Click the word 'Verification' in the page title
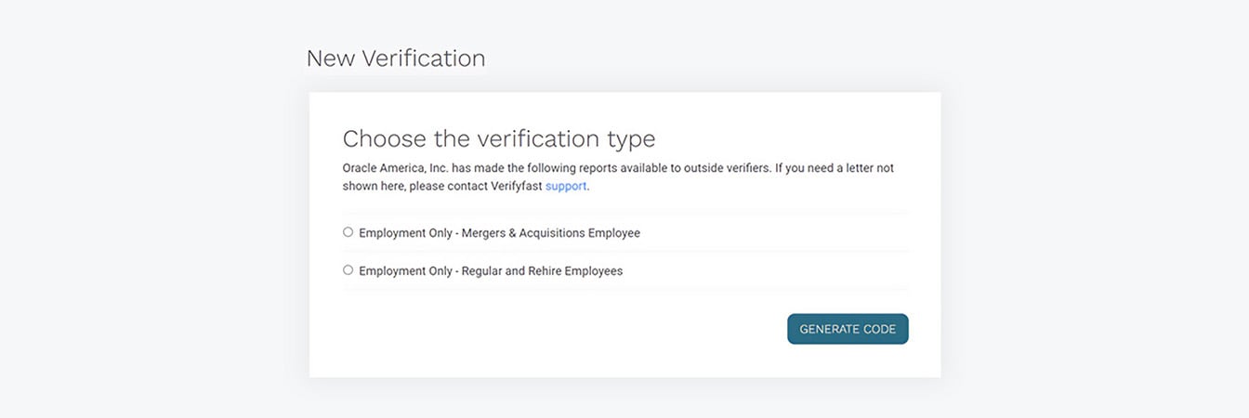Image resolution: width=1249 pixels, height=418 pixels. pyautogui.click(x=424, y=59)
